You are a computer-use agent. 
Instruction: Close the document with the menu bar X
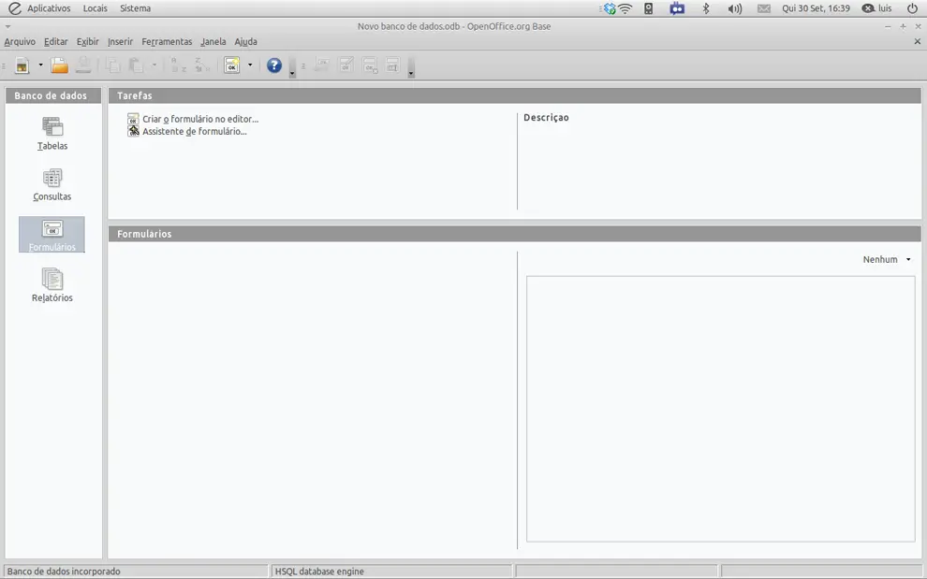917,41
